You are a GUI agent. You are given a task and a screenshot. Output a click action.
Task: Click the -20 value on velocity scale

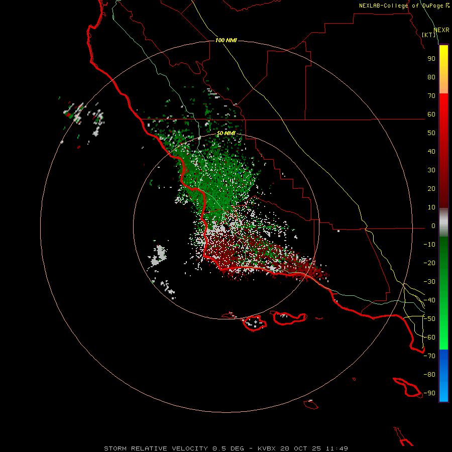coord(429,263)
